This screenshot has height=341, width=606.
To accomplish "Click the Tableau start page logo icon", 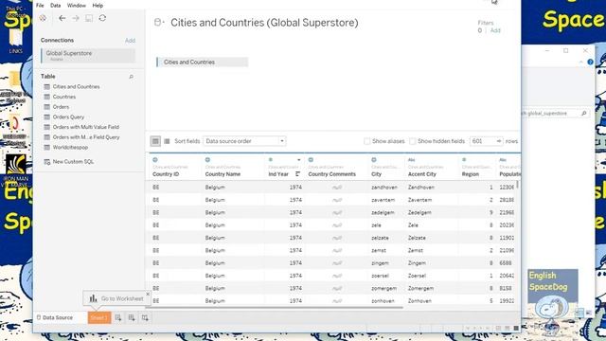I will click(x=43, y=18).
